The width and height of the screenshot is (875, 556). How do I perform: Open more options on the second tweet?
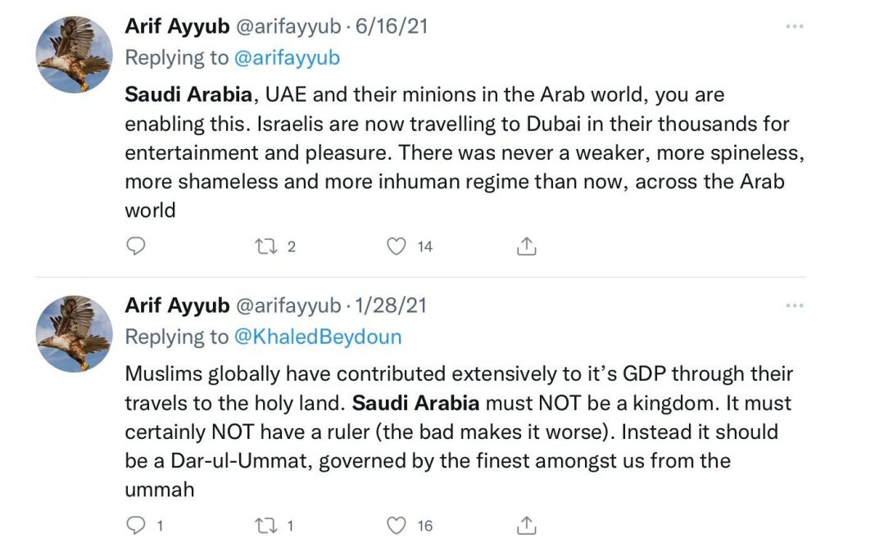[x=794, y=306]
